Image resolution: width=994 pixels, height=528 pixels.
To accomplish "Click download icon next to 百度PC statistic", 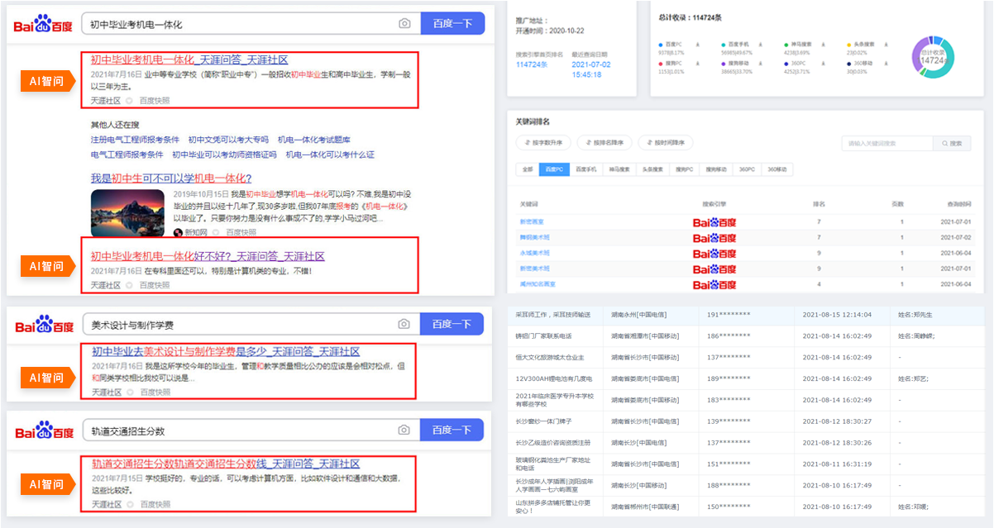I will tap(696, 43).
